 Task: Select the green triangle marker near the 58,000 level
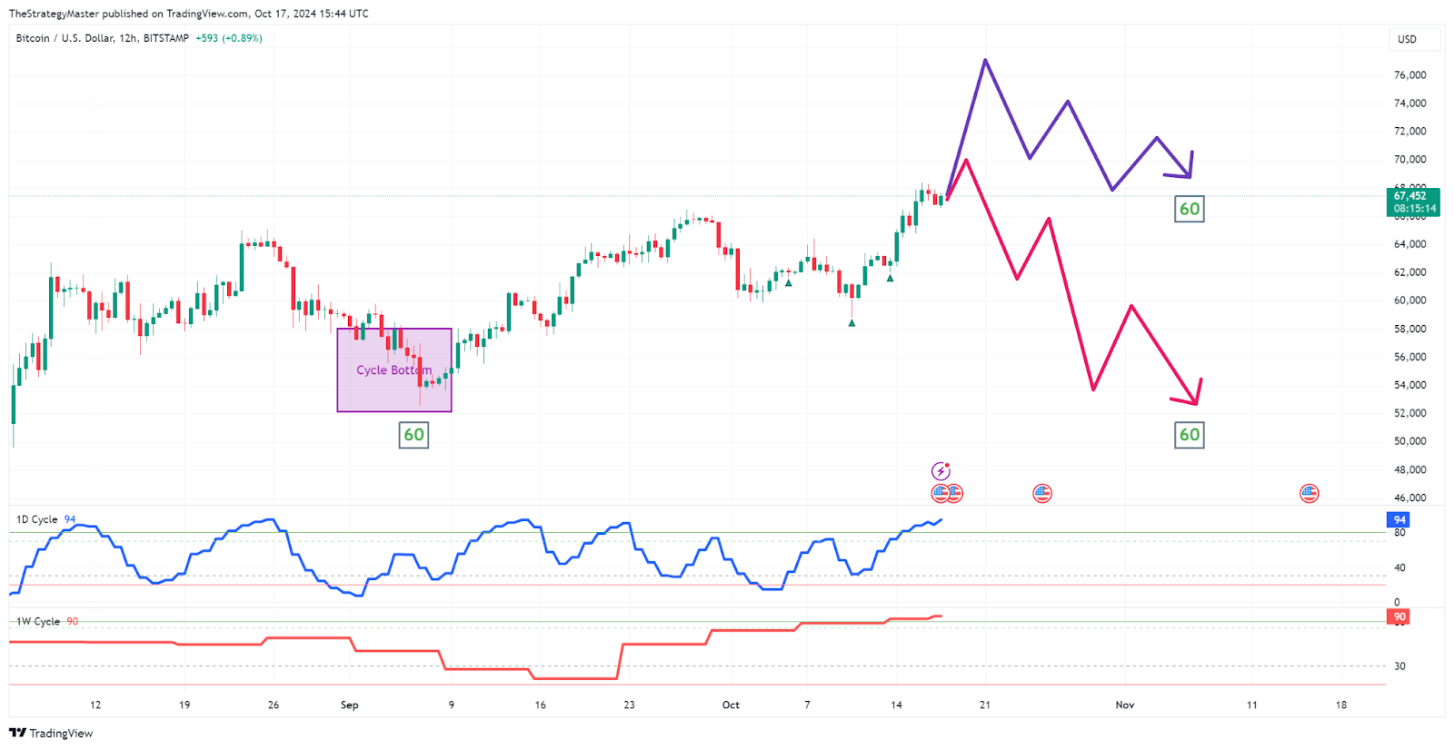[x=851, y=322]
